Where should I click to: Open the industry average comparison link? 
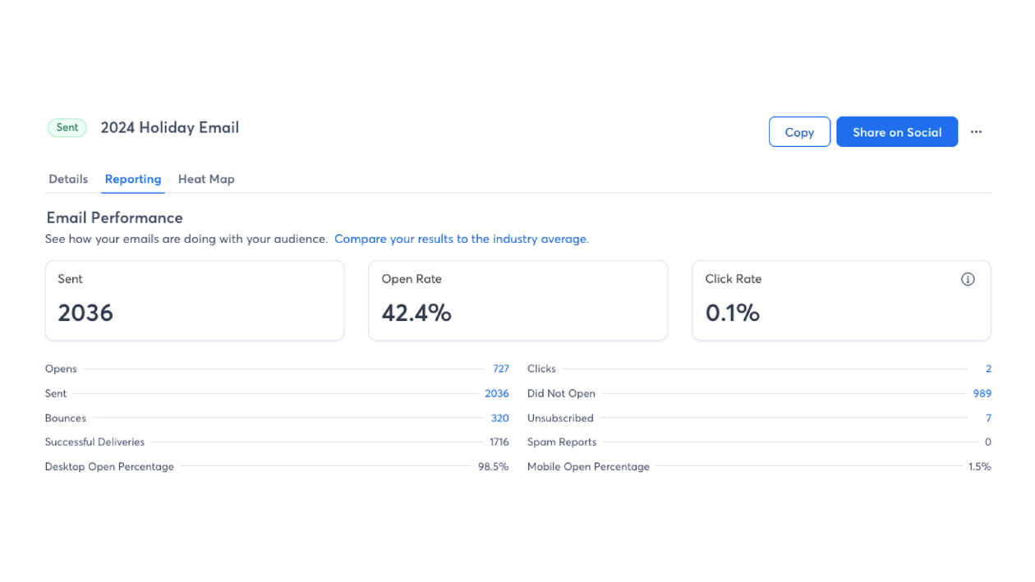(461, 239)
